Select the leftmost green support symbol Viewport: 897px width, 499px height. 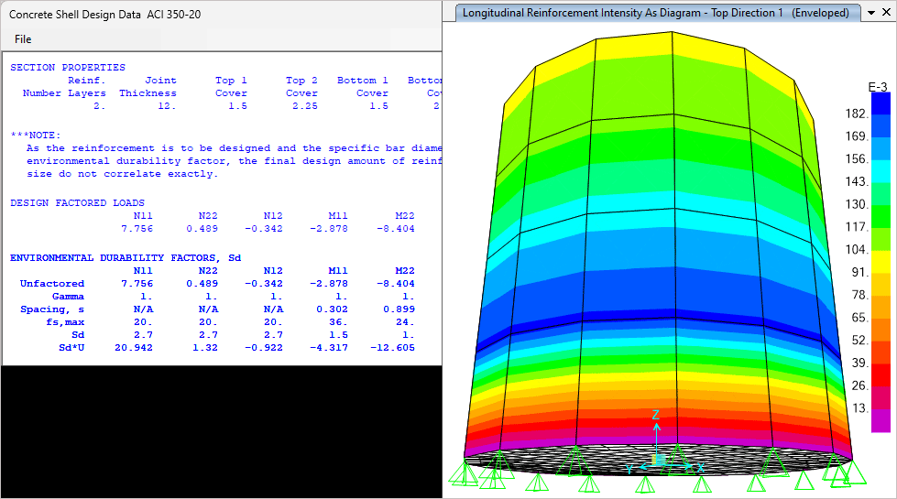click(465, 475)
